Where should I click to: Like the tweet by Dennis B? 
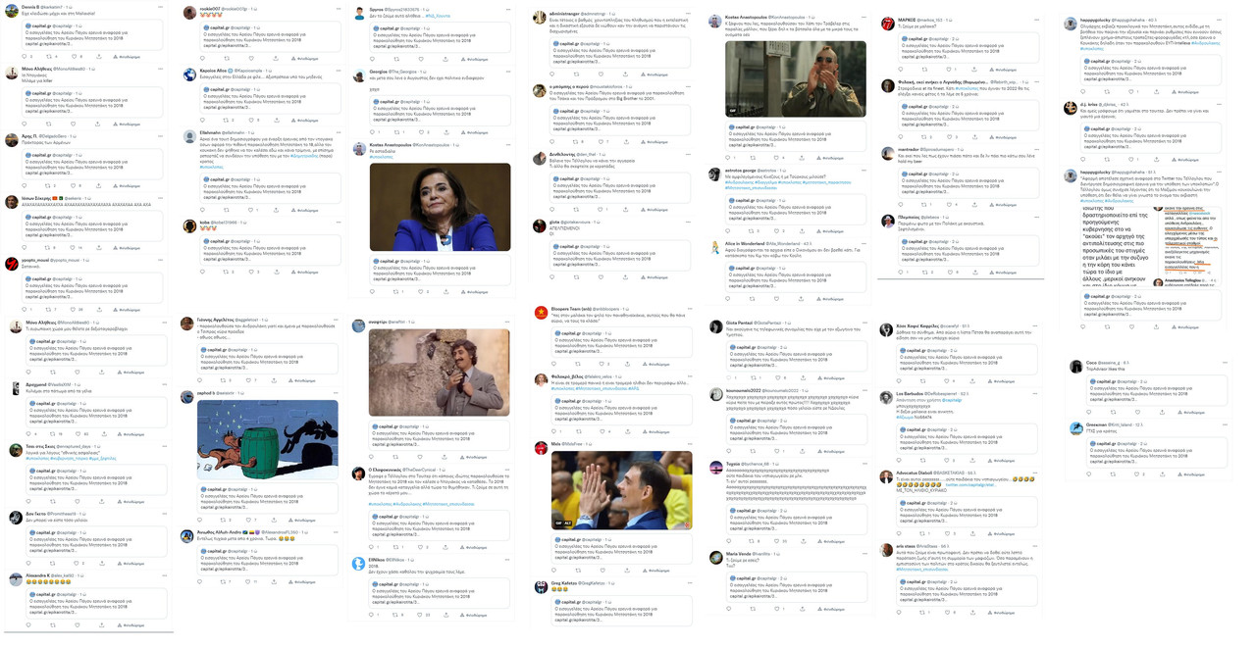pyautogui.click(x=76, y=57)
